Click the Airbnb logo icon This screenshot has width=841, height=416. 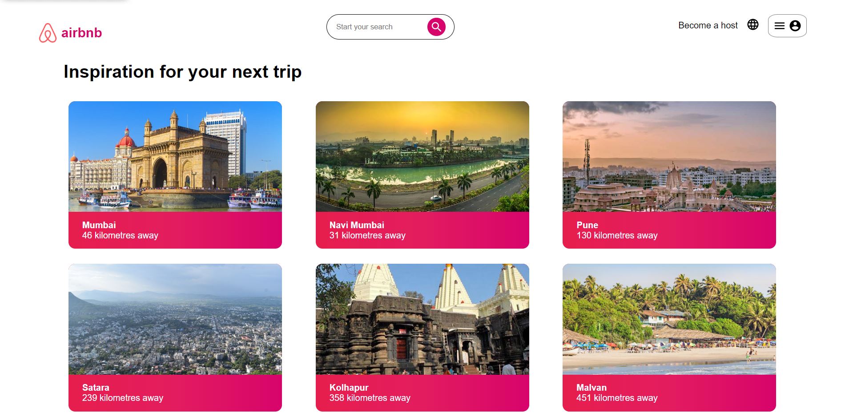tap(48, 32)
